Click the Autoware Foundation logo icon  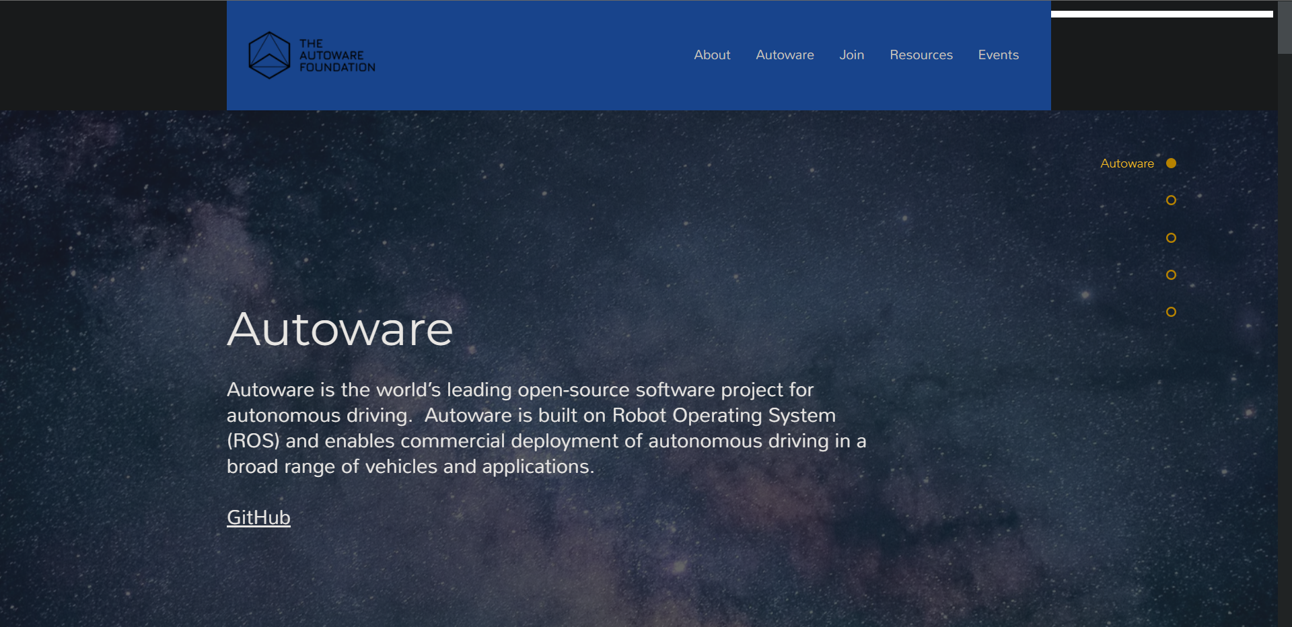click(269, 55)
